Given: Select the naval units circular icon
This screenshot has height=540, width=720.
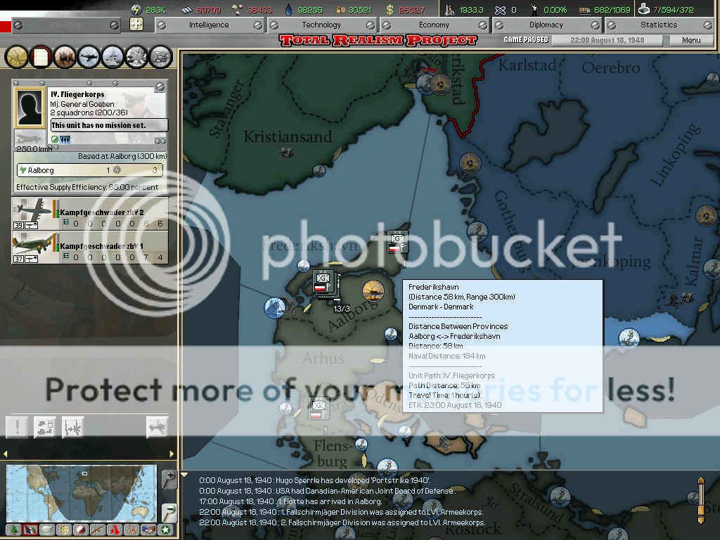Looking at the screenshot, I should 111,56.
